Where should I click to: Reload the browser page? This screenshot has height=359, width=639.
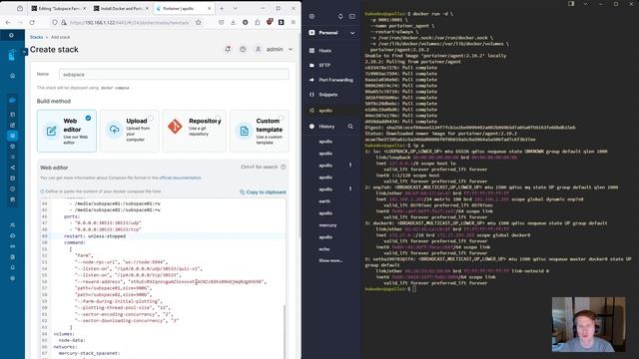[x=32, y=22]
